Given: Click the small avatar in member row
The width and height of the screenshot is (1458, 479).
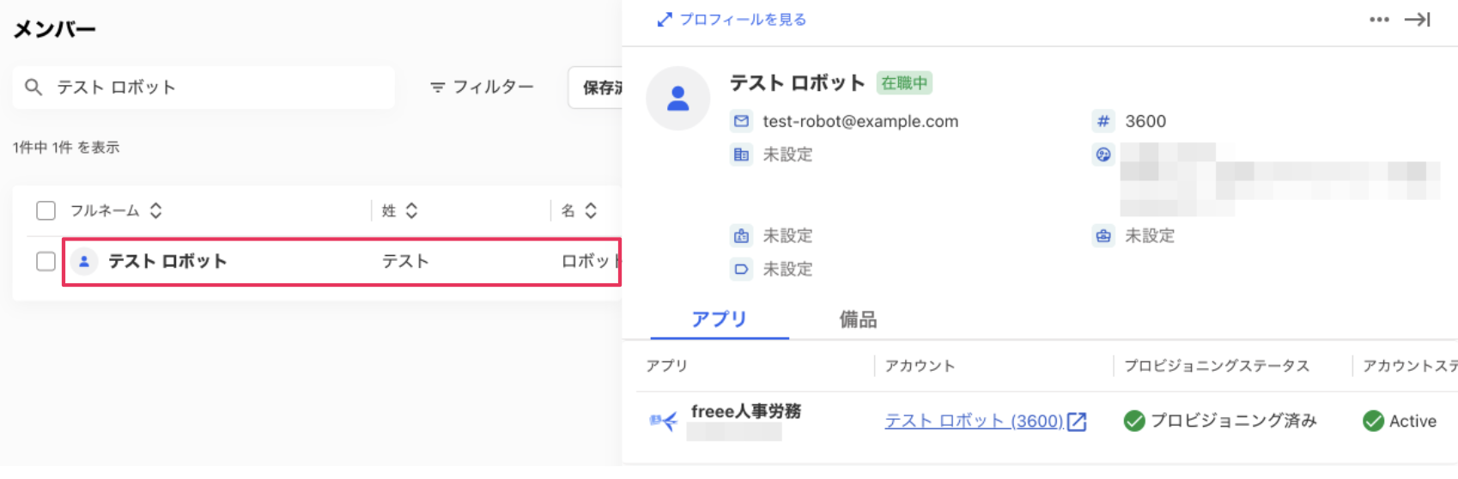Looking at the screenshot, I should click(x=84, y=261).
